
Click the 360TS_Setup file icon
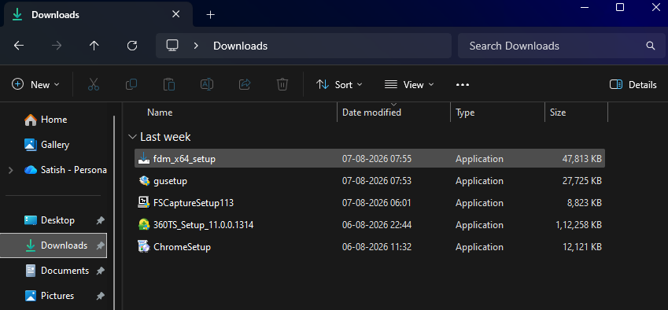(143, 225)
